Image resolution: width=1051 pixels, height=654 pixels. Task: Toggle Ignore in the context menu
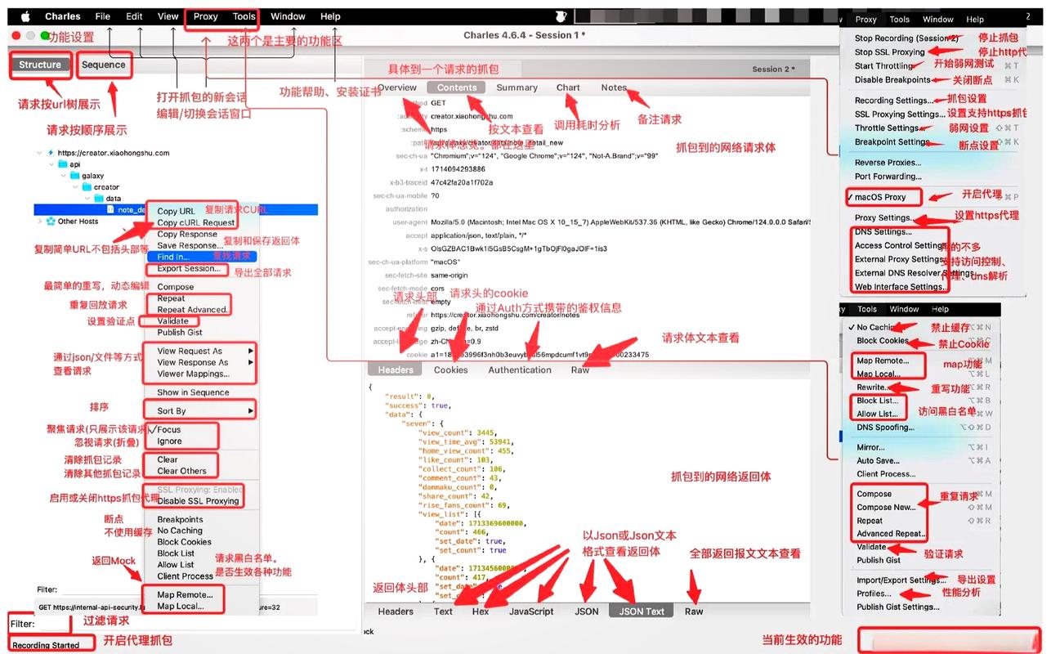[169, 441]
